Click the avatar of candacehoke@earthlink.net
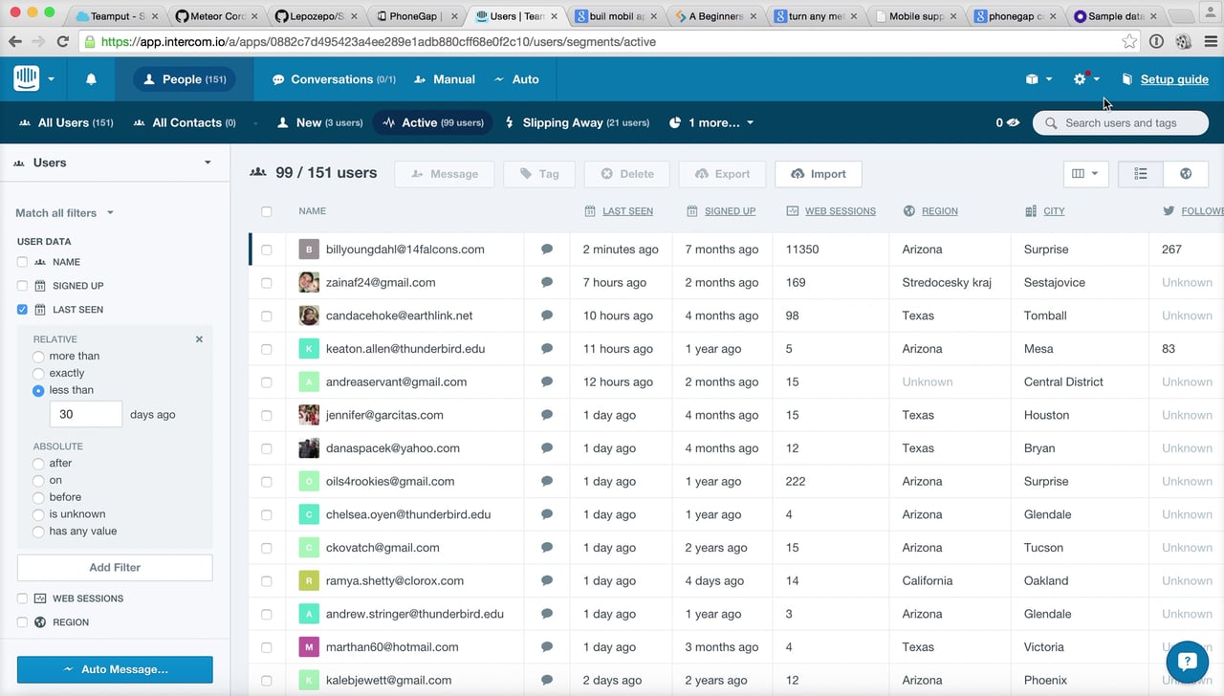Viewport: 1224px width, 696px height. (x=309, y=315)
